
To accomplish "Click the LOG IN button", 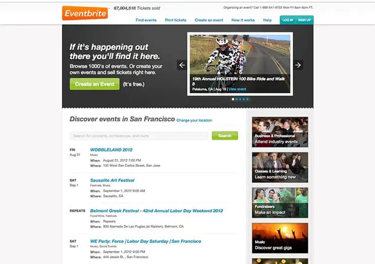I will [288, 20].
